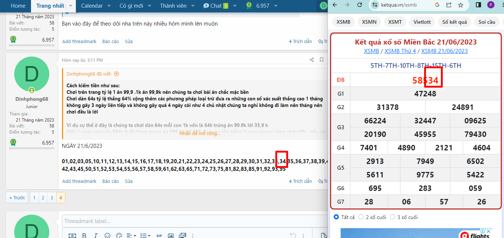This screenshot has width=504, height=238.
Task: Click the large Dinhphong68 avatar
Action: point(32,74)
